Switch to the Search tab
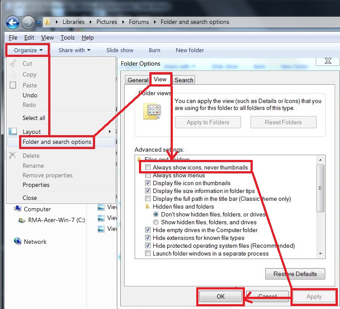The width and height of the screenshot is (340, 309). pyautogui.click(x=184, y=80)
